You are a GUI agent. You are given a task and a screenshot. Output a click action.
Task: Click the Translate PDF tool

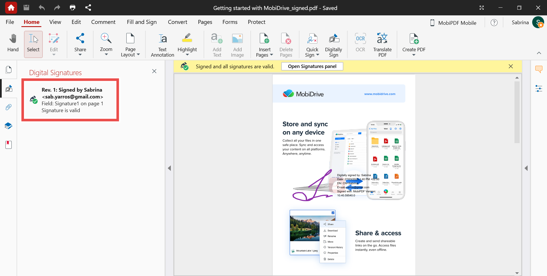pos(382,45)
